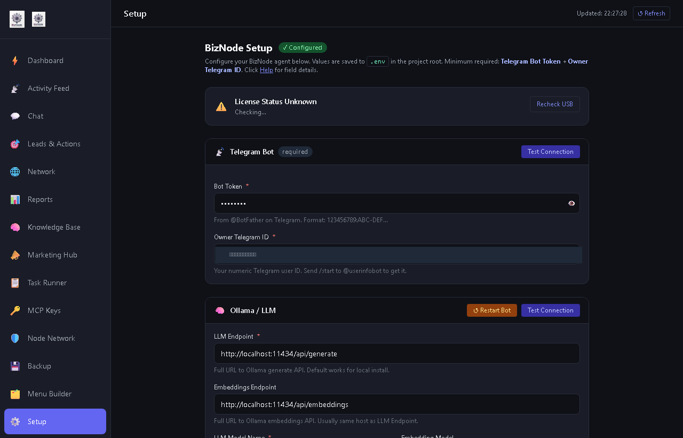Click the Owner Telegram ID input field
Viewport: 683px width, 438px height.
pyautogui.click(x=397, y=254)
